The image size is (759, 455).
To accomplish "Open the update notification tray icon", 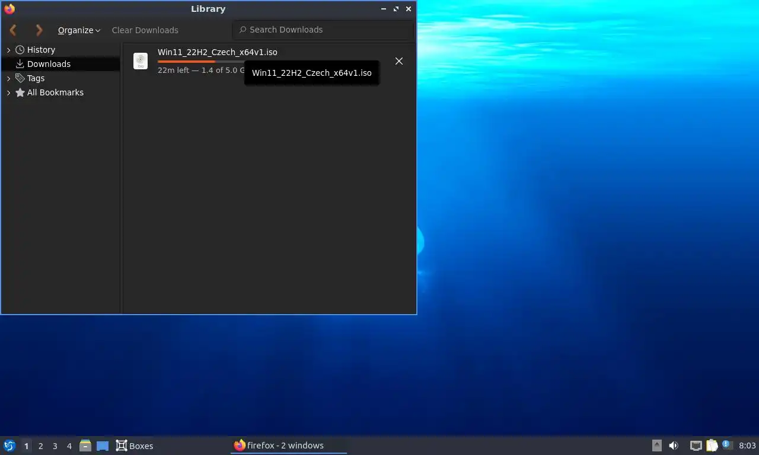I will (728, 445).
